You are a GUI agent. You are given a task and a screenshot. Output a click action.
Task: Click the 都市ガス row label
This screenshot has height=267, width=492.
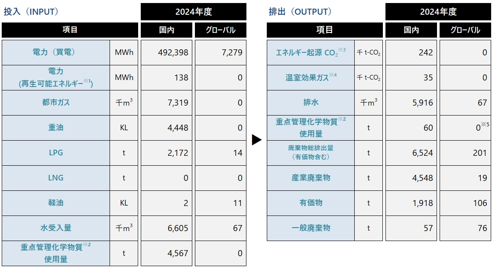click(x=55, y=103)
